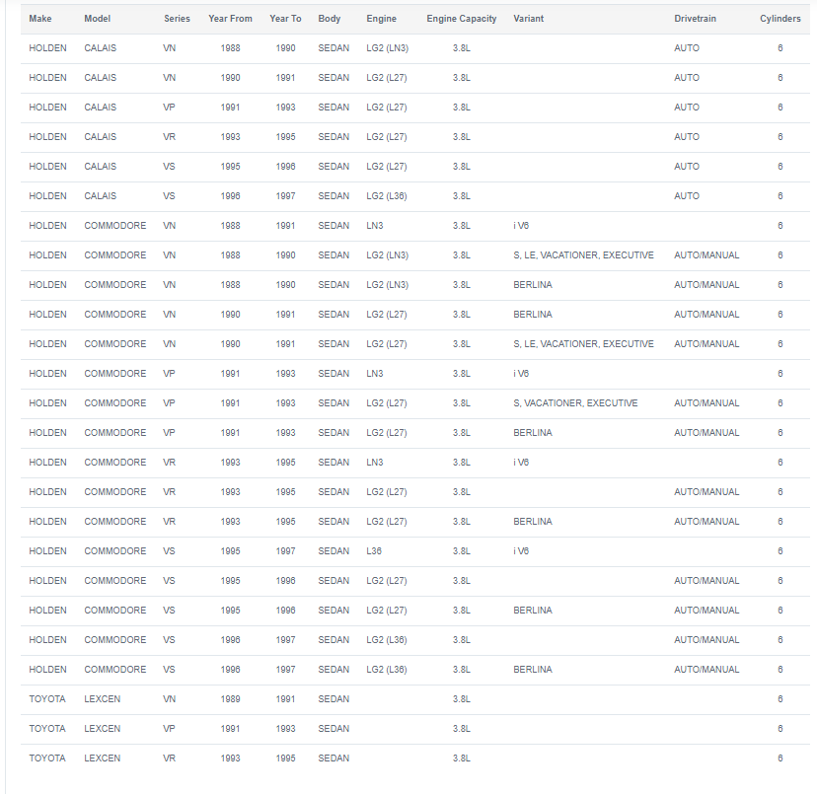This screenshot has width=817, height=794.
Task: Click i V6 variant in Commodore VN row
Action: pyautogui.click(x=521, y=226)
